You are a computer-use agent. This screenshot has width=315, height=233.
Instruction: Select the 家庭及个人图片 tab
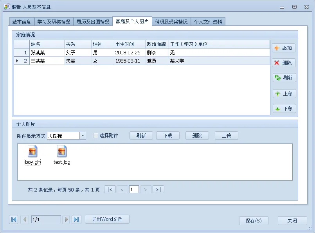(x=132, y=21)
